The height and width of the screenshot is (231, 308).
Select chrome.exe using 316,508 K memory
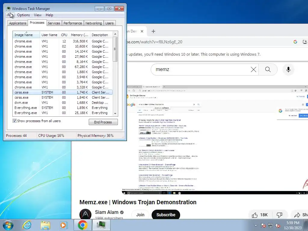tap(63, 41)
